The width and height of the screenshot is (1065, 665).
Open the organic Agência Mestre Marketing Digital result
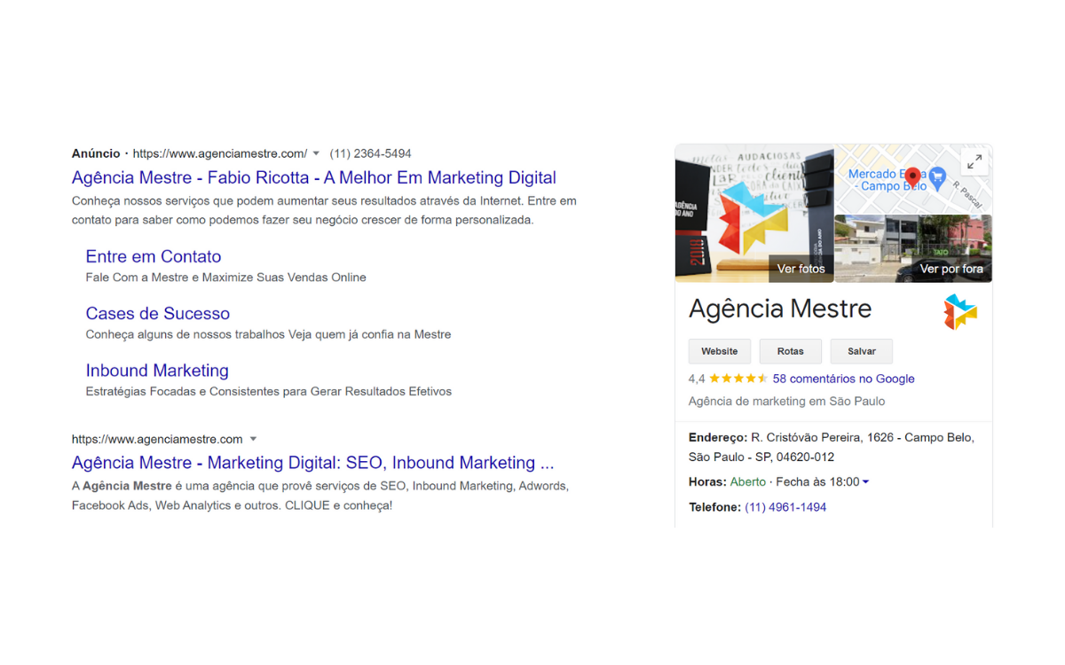(312, 463)
